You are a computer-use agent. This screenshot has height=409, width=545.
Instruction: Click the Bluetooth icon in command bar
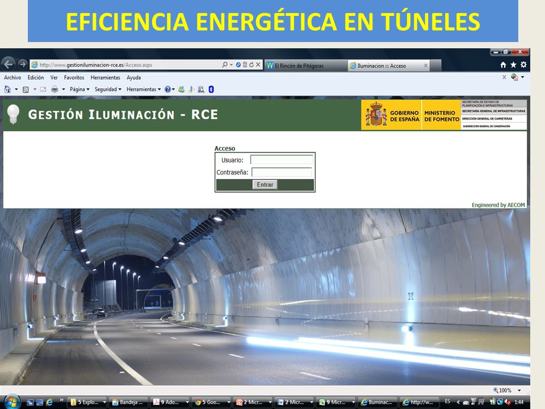(211, 89)
